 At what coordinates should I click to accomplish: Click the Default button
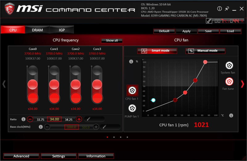coord(164,31)
